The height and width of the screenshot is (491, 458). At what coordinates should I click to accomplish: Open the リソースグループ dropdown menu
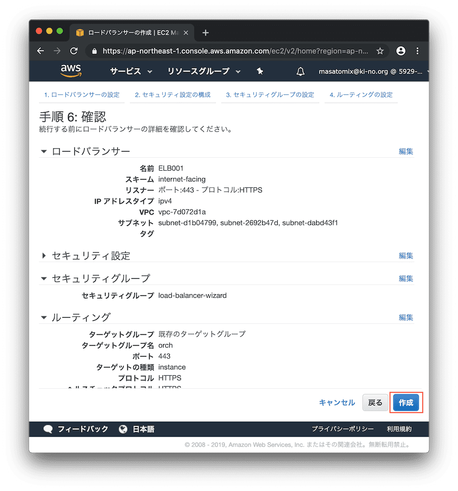click(x=204, y=72)
